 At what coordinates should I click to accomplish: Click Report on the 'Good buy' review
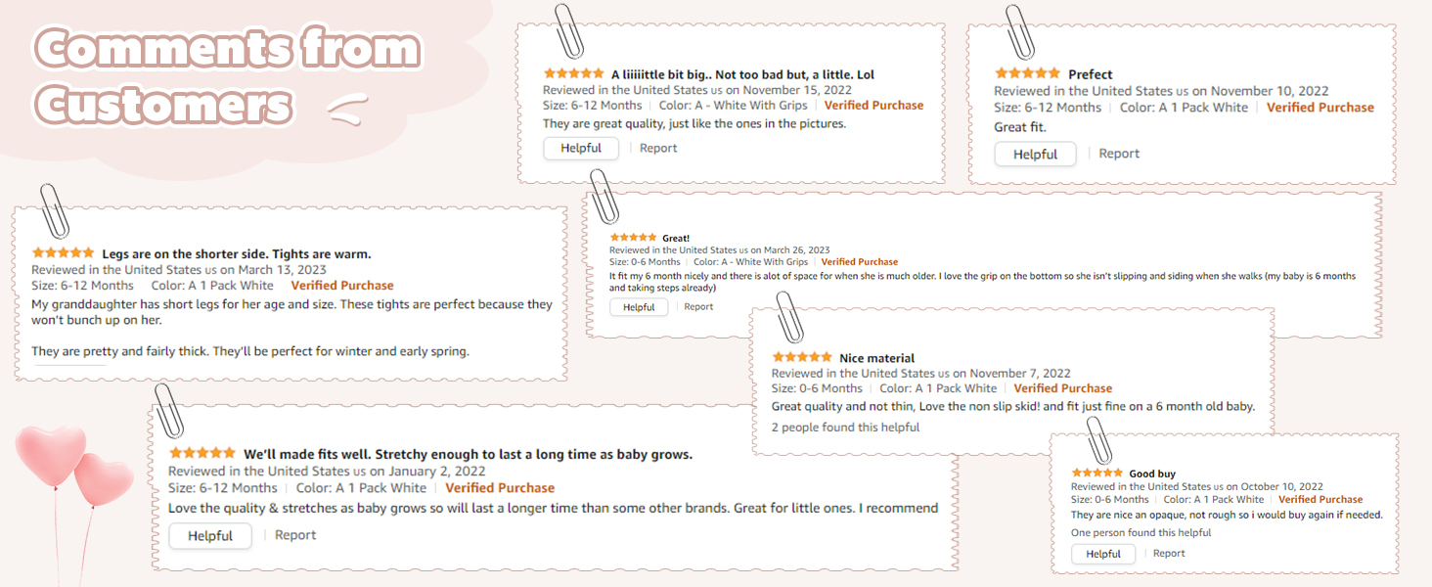click(1169, 554)
